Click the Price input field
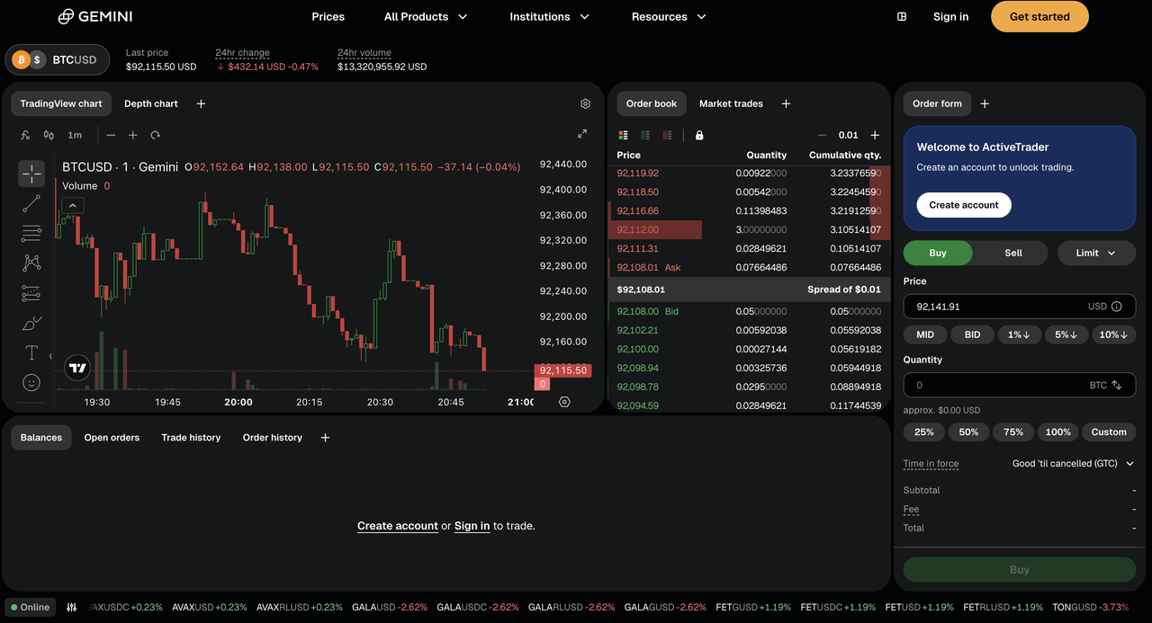 tap(994, 307)
